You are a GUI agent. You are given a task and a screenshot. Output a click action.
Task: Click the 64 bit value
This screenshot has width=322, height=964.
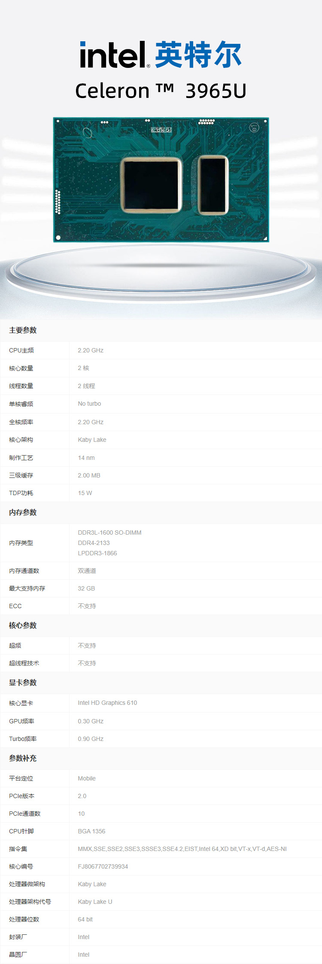[85, 919]
